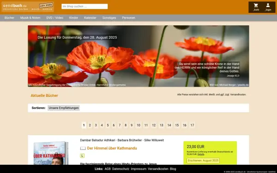277x173 pixels.
Task: Click 'Bild von: Michael Berger / pixelio.de' credit
Action: (229, 85)
